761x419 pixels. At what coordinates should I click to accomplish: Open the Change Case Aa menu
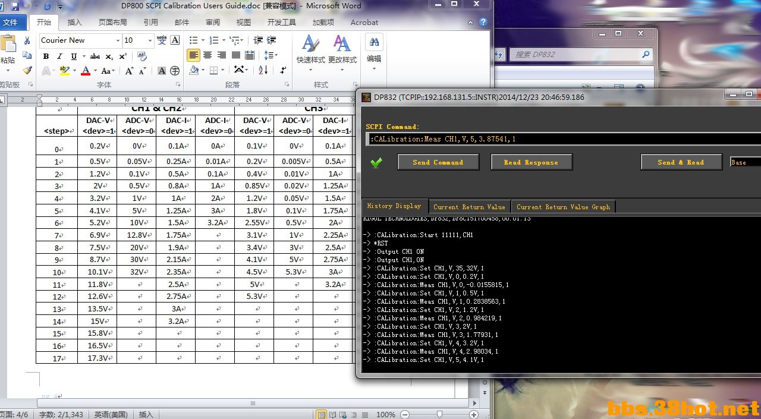108,71
